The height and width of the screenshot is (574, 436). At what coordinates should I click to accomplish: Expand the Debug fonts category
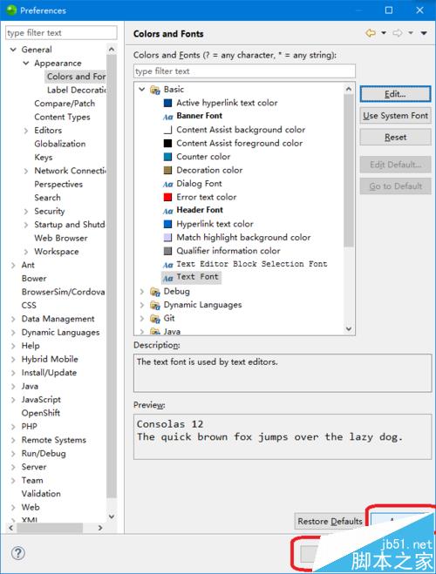142,292
